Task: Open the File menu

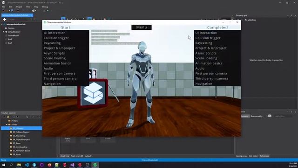Action: (x=3, y=7)
